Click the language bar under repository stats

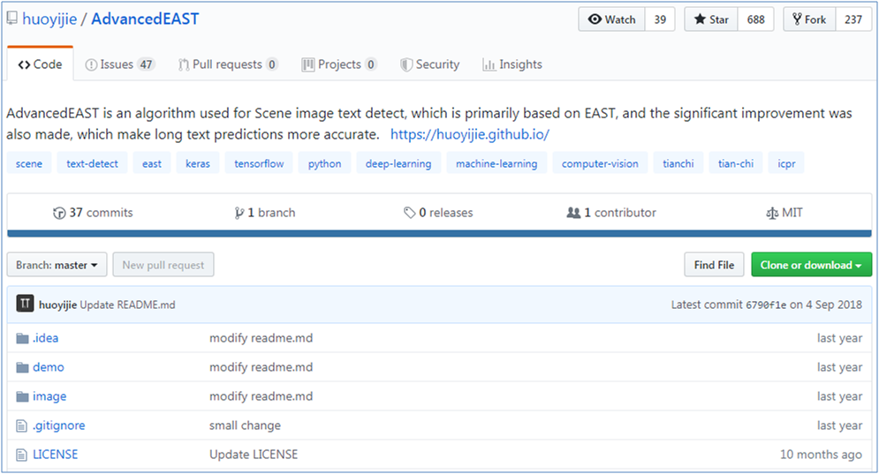point(440,233)
